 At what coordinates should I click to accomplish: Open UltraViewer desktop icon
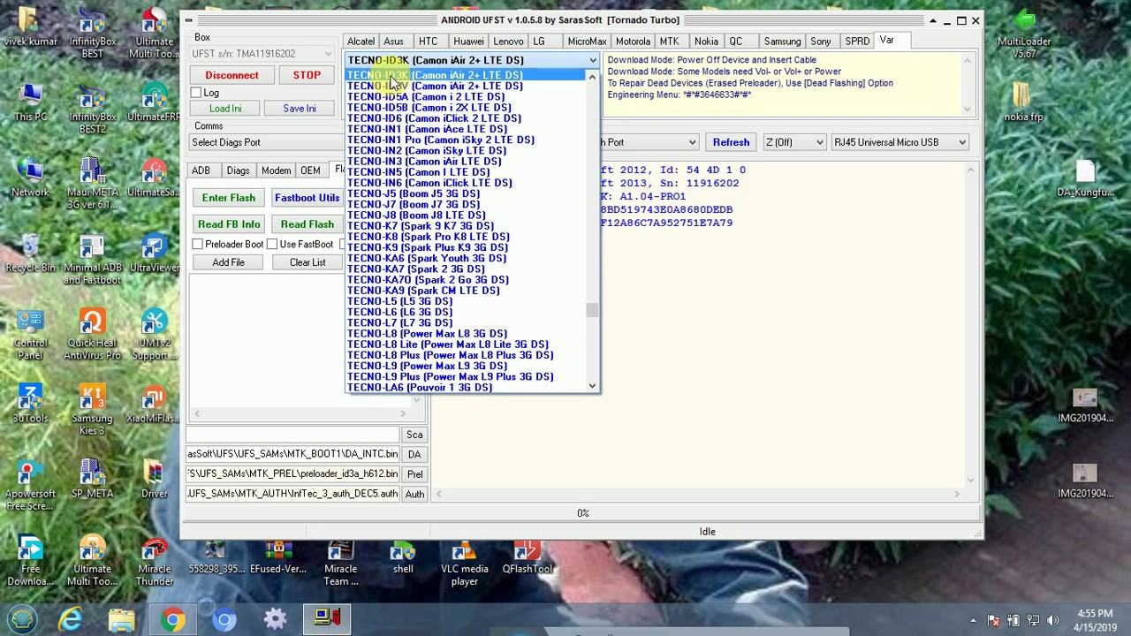[154, 253]
